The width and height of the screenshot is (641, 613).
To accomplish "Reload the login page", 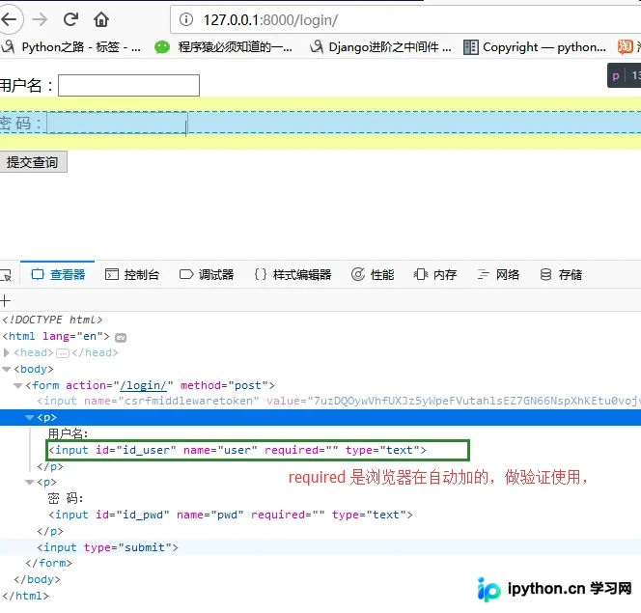I will 70,19.
